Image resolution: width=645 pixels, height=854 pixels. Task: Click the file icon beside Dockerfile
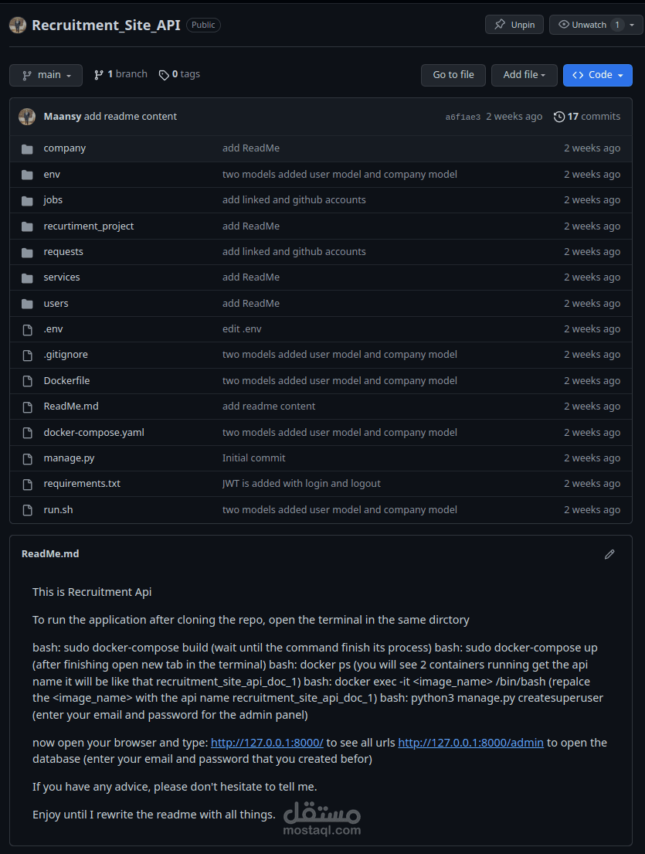28,381
